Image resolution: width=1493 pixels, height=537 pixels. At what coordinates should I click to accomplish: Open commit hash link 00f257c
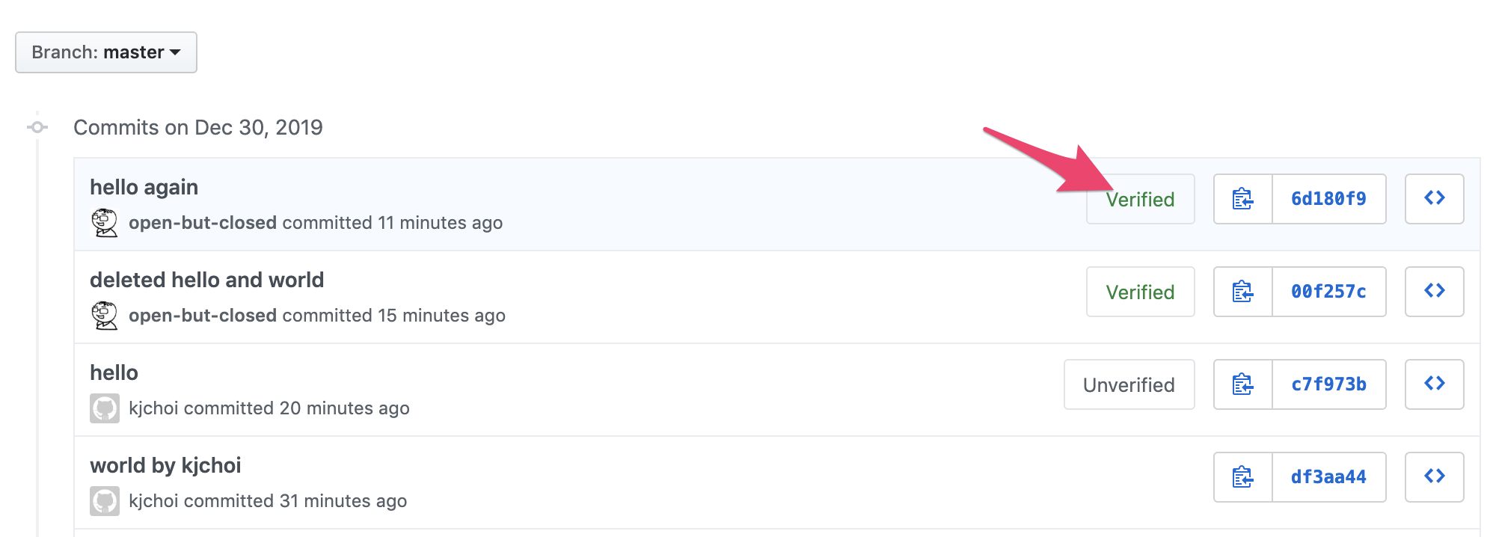click(x=1328, y=292)
